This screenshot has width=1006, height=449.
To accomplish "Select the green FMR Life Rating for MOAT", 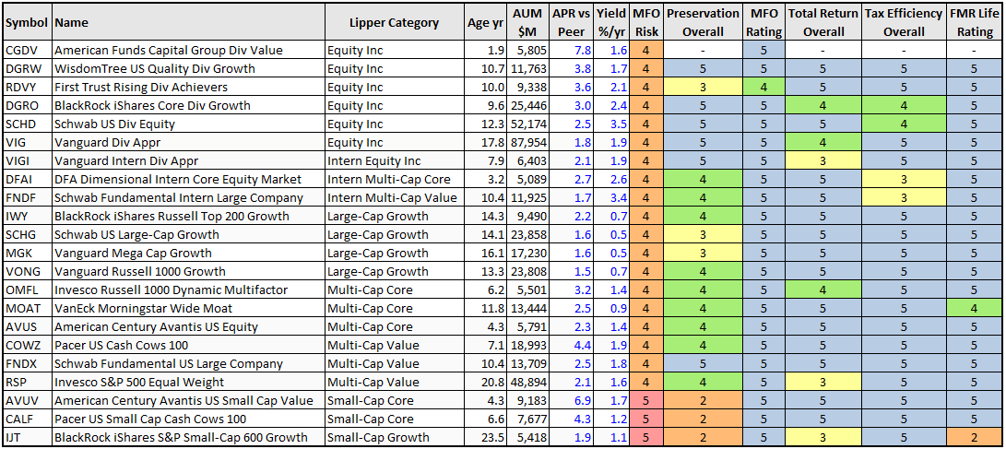I will click(x=975, y=308).
